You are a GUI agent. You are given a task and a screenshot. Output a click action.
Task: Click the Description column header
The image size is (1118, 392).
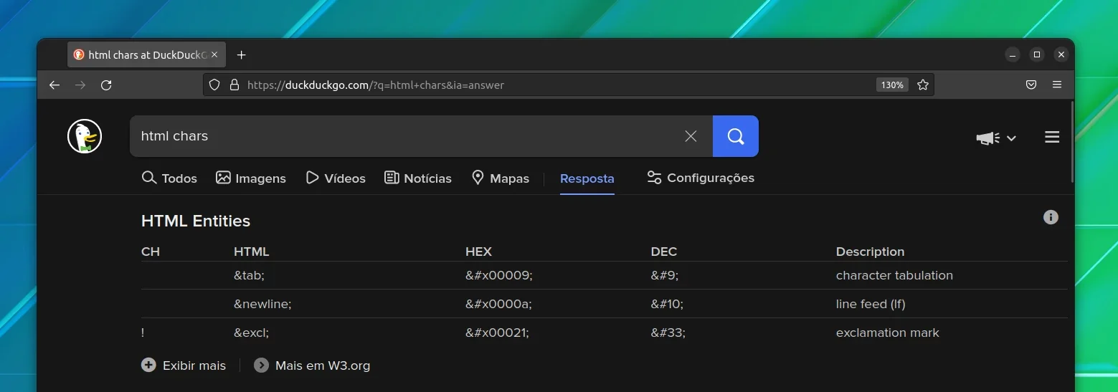click(870, 252)
